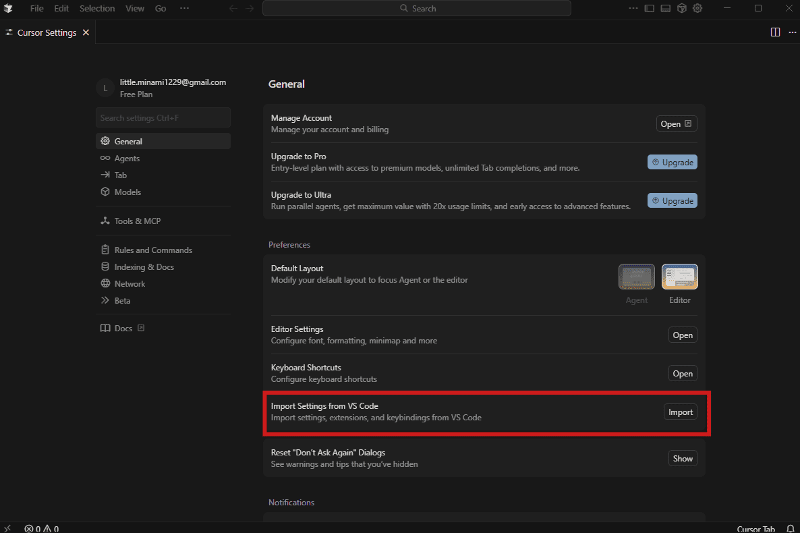Open the editor tab More Actions menu
The width and height of the screenshot is (800, 533).
click(x=792, y=32)
